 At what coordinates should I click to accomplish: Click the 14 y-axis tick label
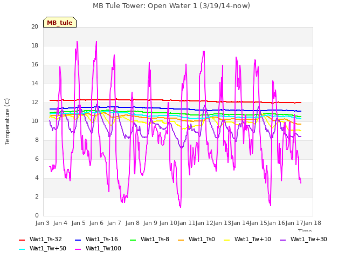[34, 84]
